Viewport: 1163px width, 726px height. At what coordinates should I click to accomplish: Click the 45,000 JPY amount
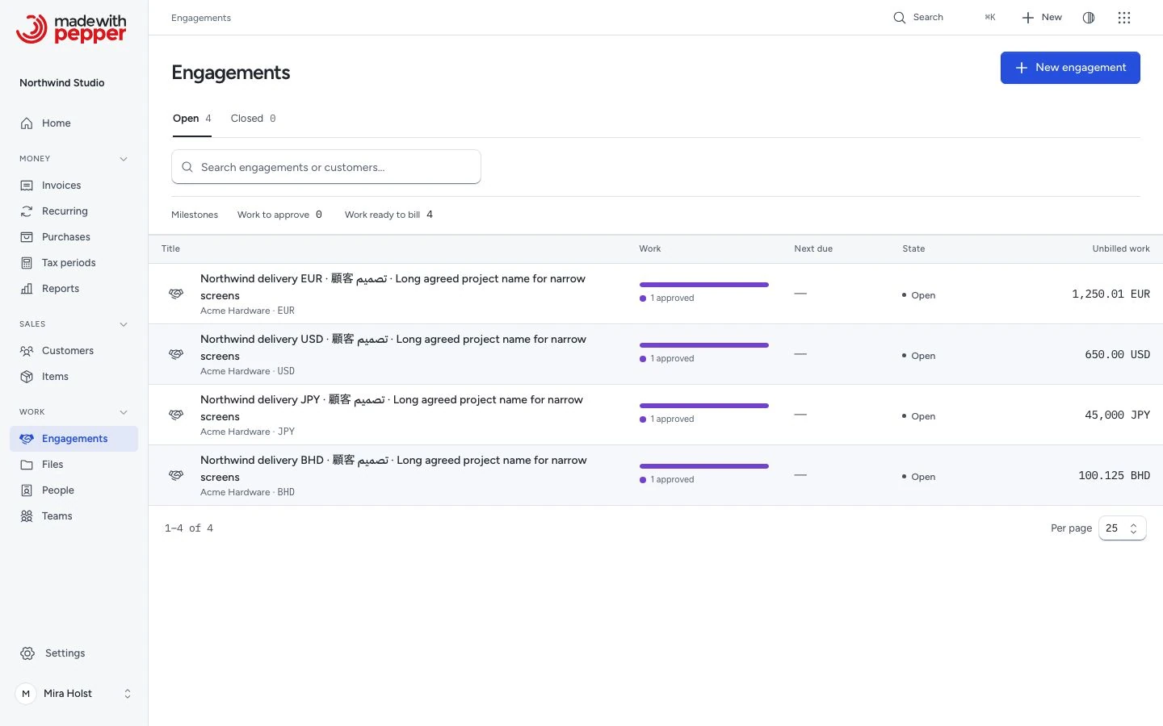1117,415
